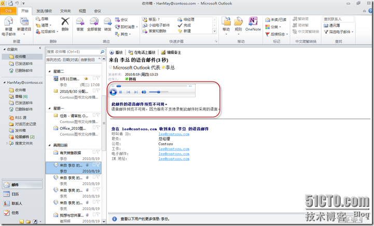This screenshot has height=226, width=374.
Task: Click the 查找联系人 search box
Action: 338,19
